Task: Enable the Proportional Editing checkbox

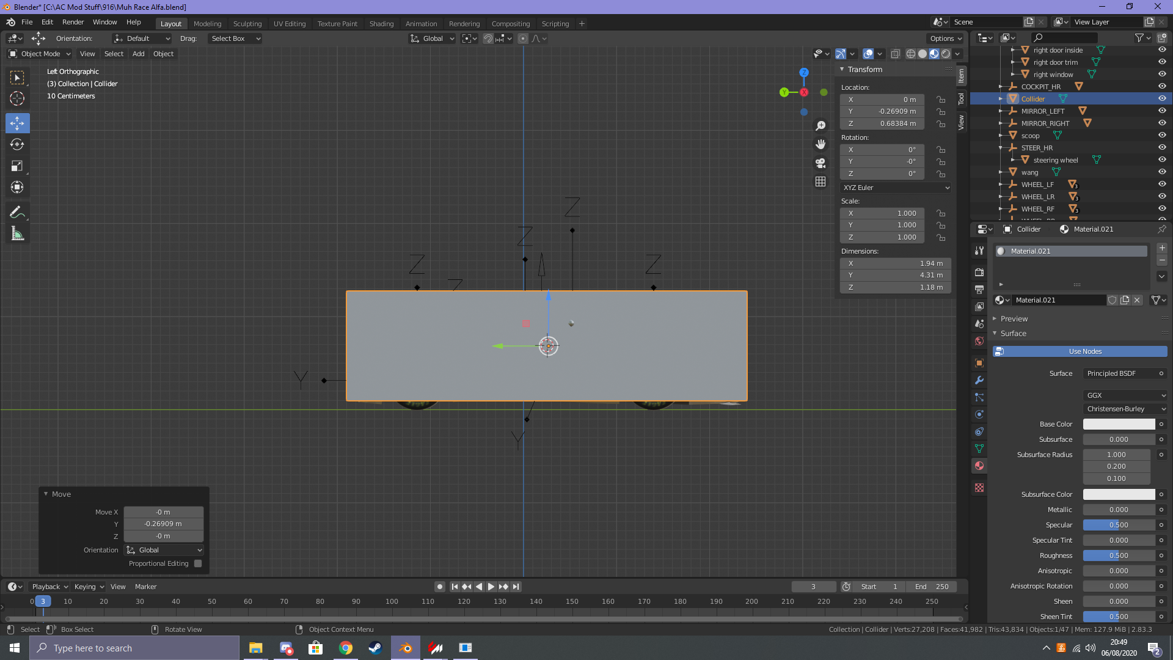Action: pos(198,563)
